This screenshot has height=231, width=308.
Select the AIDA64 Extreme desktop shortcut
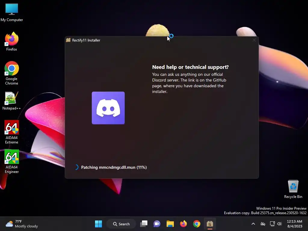(12, 132)
